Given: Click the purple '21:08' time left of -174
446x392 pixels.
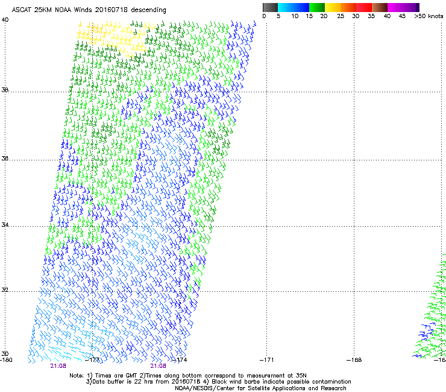Looking at the screenshot, I should (x=158, y=366).
